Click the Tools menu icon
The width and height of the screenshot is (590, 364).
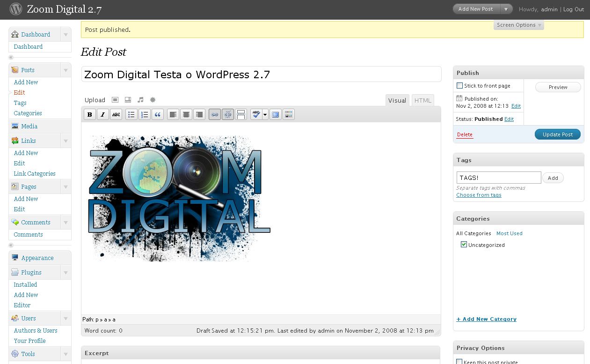[15, 354]
